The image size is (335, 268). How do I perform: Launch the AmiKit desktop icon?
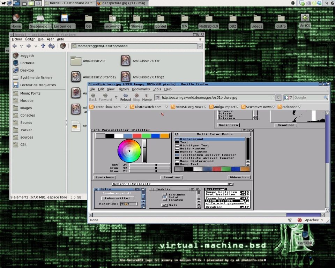tap(305, 21)
